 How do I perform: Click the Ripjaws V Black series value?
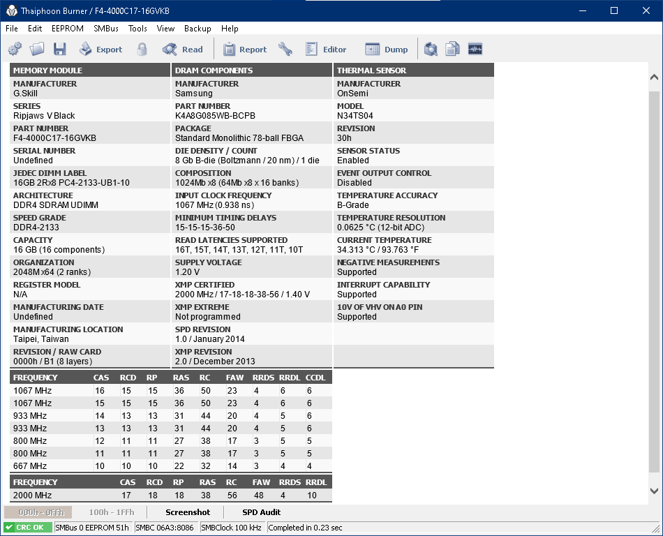point(44,116)
